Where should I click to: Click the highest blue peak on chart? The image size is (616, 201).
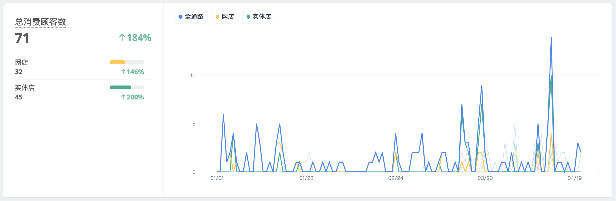[551, 38]
